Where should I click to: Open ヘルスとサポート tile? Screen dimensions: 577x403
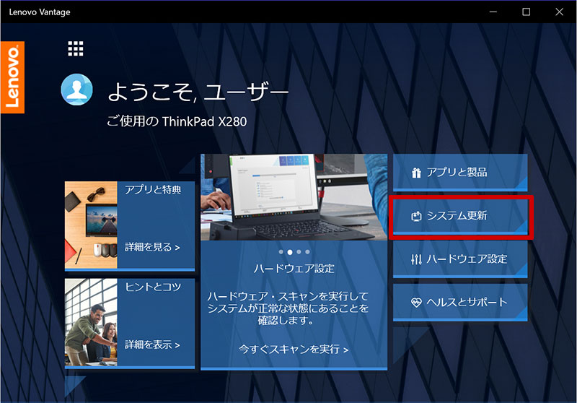[x=460, y=303]
